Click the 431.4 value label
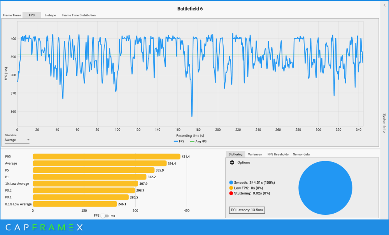The image size is (389, 235). [186, 156]
